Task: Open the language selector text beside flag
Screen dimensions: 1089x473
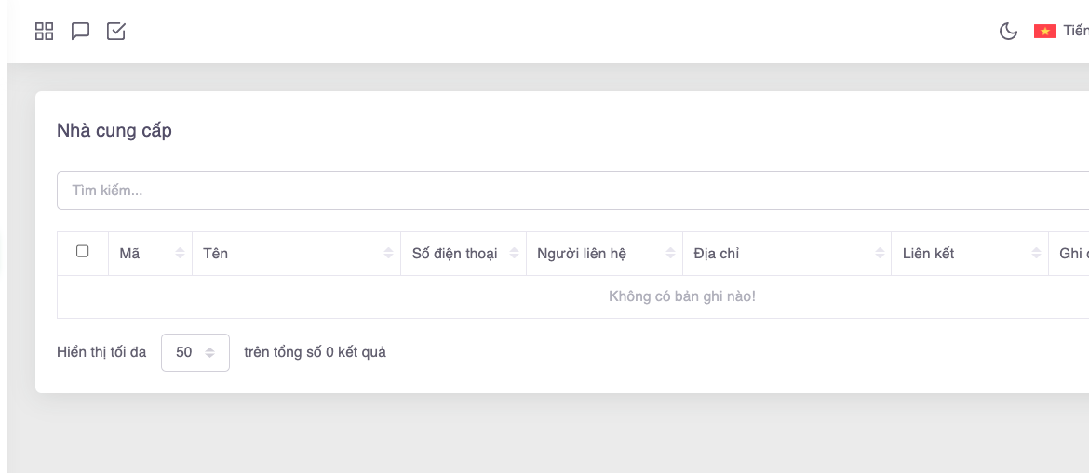Action: (1075, 32)
